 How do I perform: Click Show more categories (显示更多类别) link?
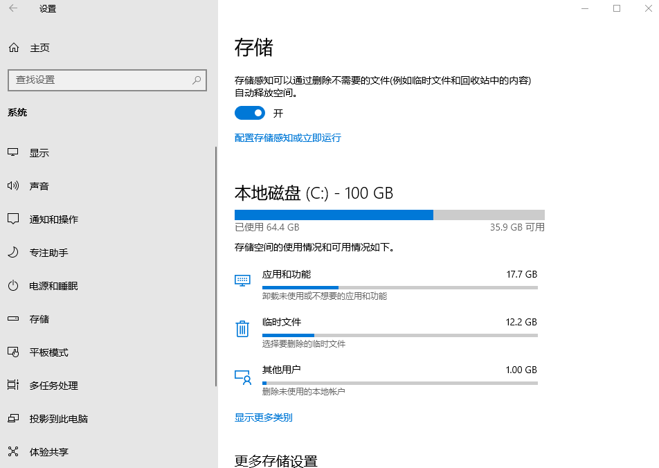coord(263,417)
